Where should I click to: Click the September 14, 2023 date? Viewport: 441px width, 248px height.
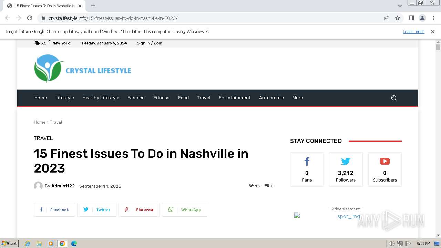[100, 186]
